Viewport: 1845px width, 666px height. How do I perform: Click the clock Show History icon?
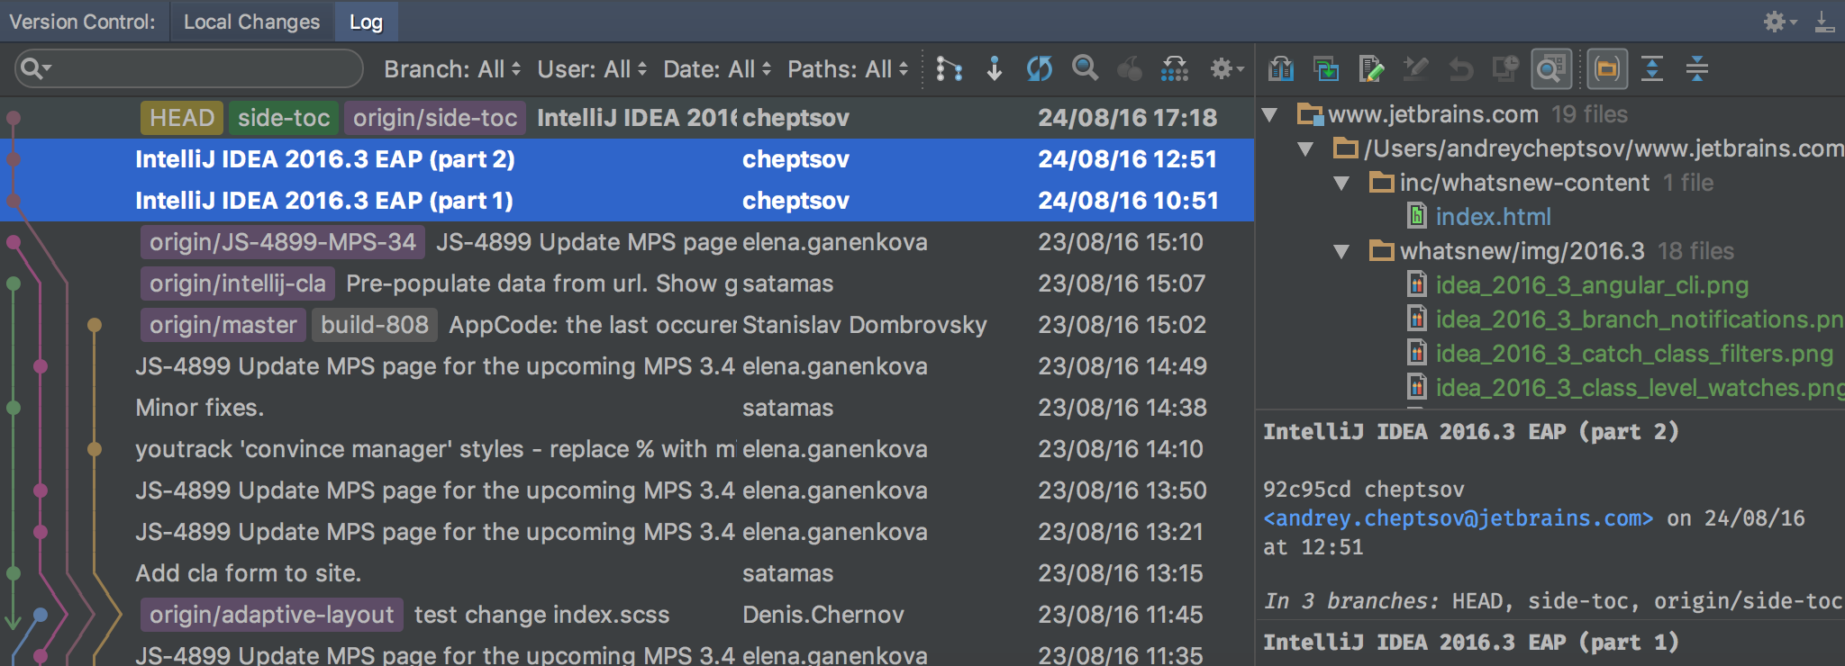point(1506,69)
